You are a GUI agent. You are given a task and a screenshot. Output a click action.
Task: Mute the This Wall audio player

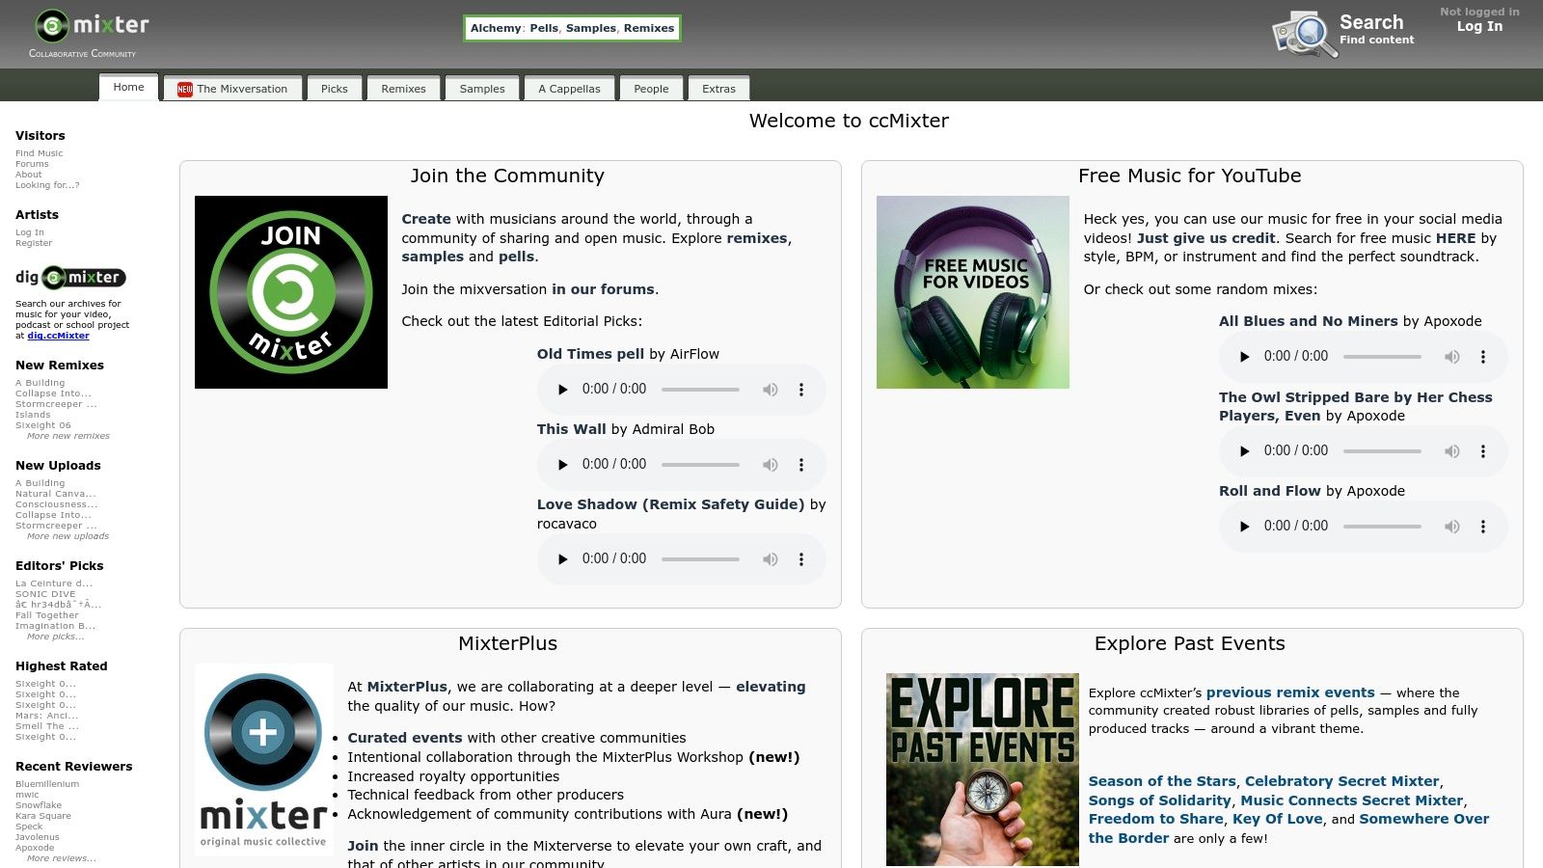tap(770, 465)
